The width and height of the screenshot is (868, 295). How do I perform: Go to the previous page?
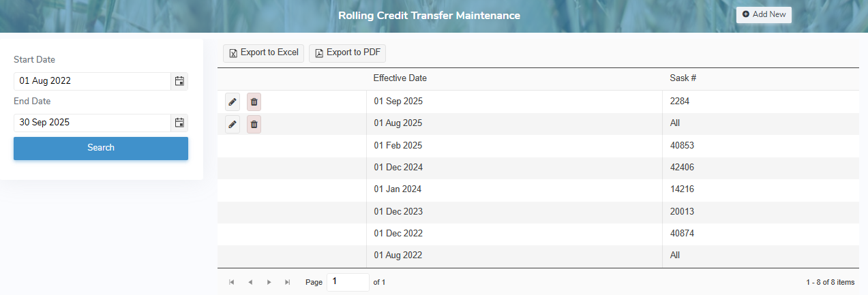250,282
